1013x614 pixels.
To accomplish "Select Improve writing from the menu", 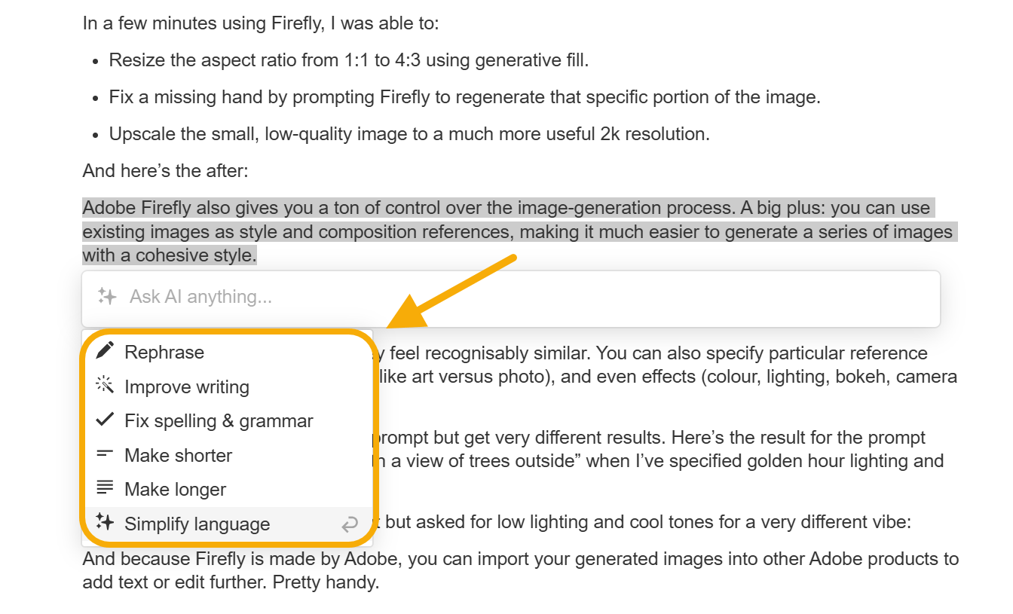I will [188, 386].
